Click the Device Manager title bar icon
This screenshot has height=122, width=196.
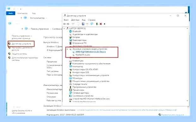click(x=65, y=15)
